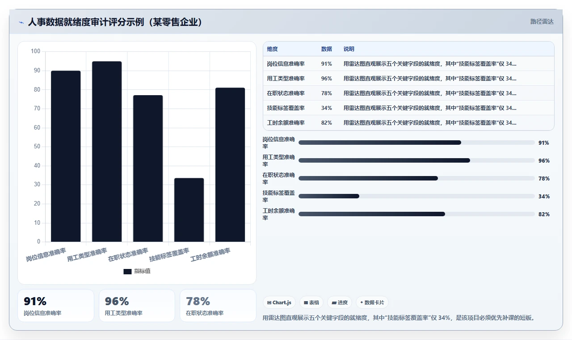Click the 路径雷达 label in header
Viewport: 572px width, 340px height.
[x=542, y=21]
